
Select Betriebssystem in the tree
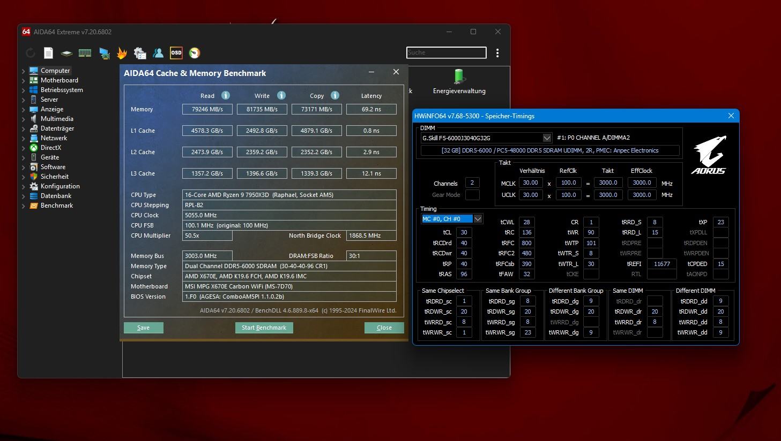point(62,90)
